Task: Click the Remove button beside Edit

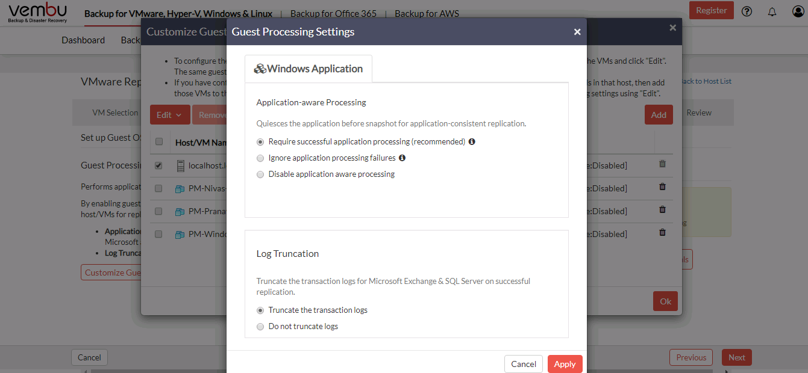Action: [209, 115]
